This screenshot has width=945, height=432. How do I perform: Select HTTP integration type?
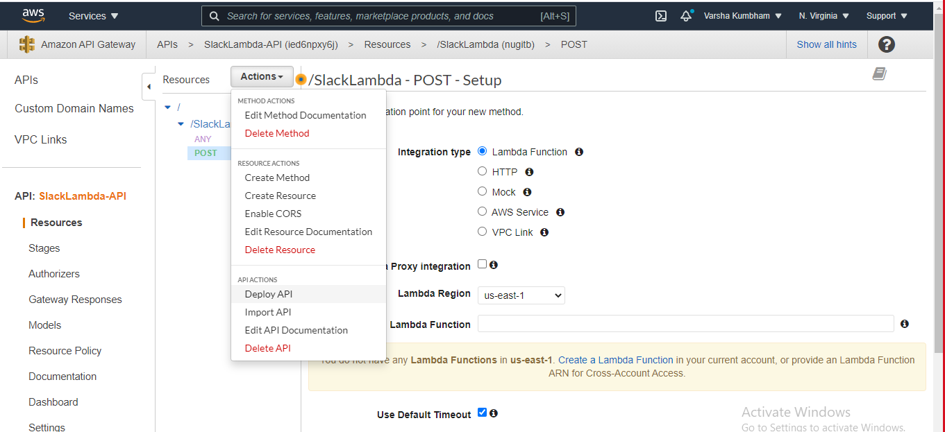(x=482, y=171)
